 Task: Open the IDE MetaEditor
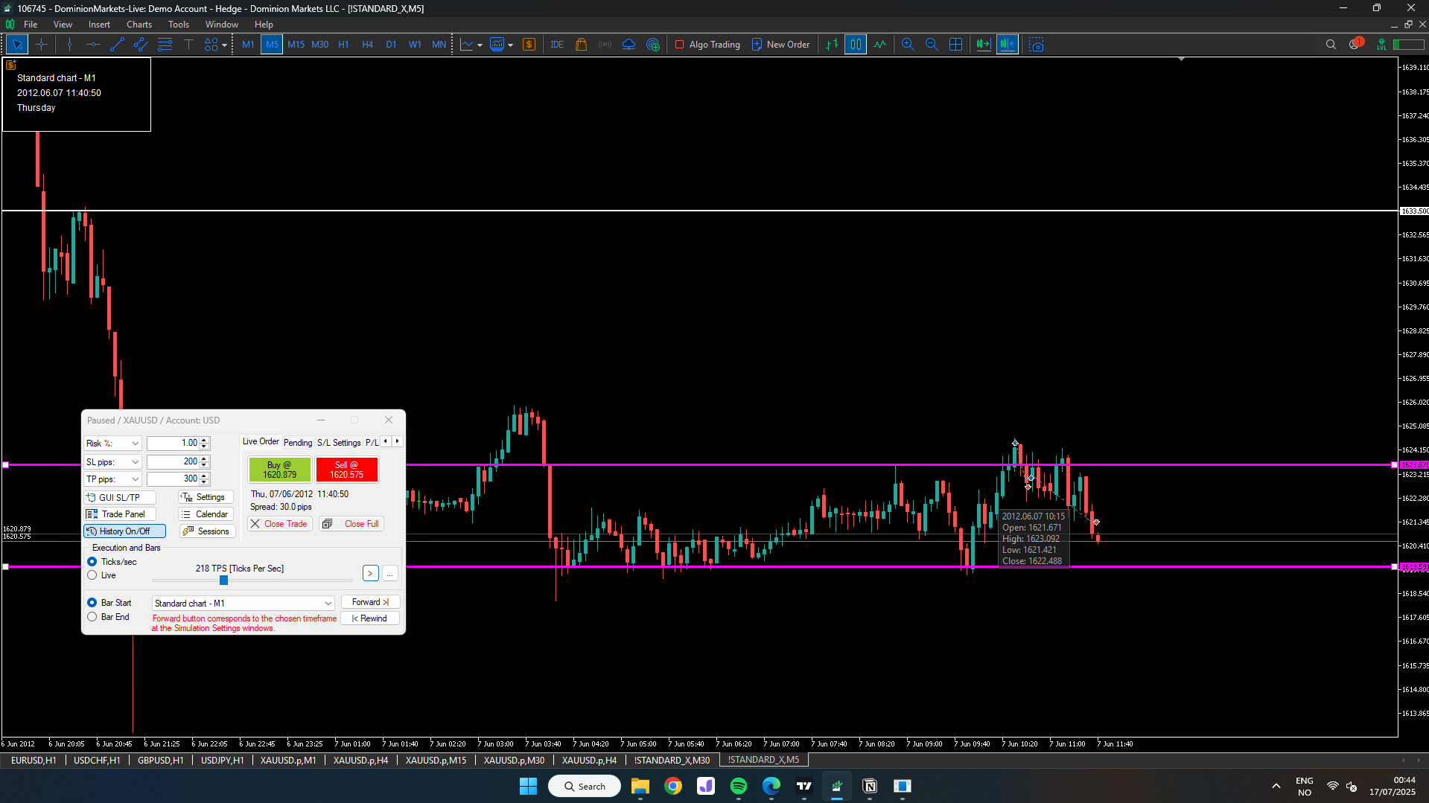557,45
